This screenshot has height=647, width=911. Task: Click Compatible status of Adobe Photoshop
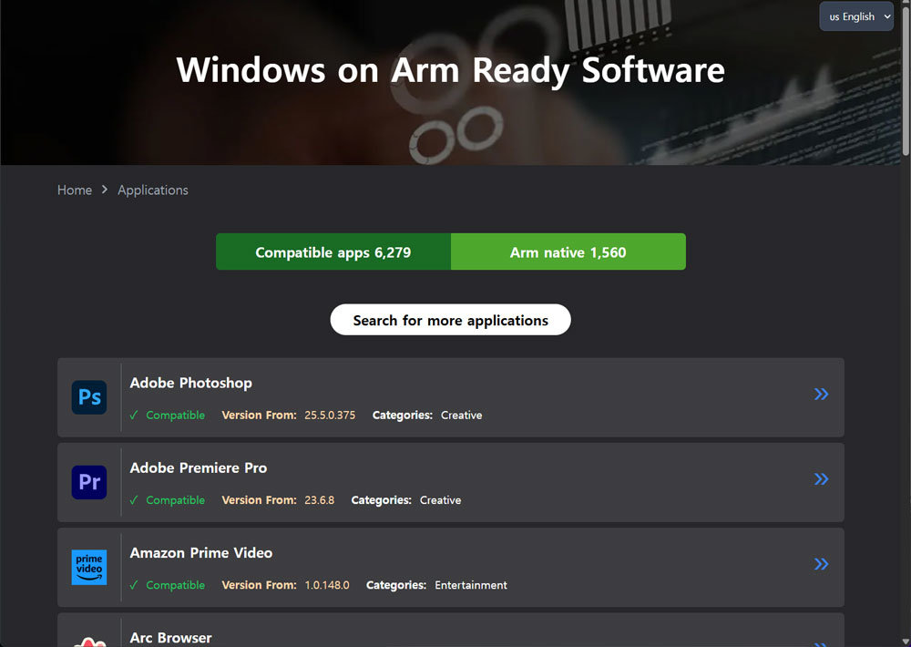(168, 415)
